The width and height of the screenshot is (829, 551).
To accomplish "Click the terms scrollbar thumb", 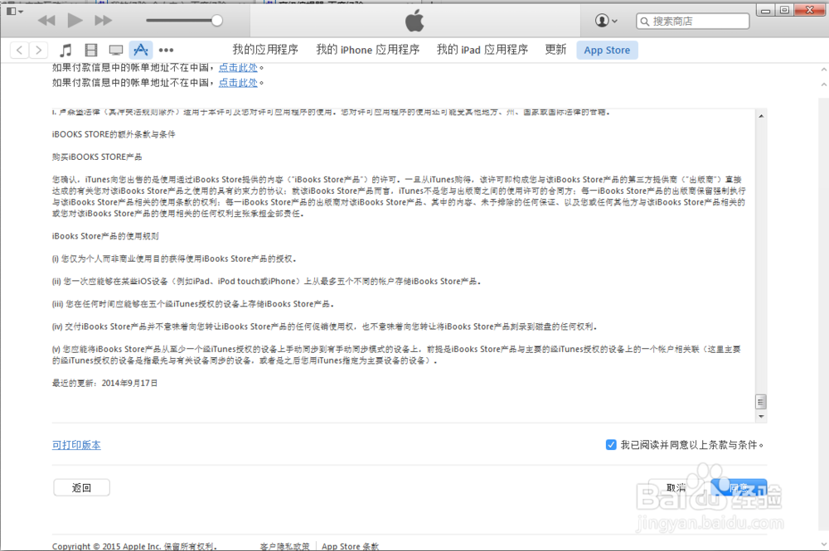I will (761, 402).
